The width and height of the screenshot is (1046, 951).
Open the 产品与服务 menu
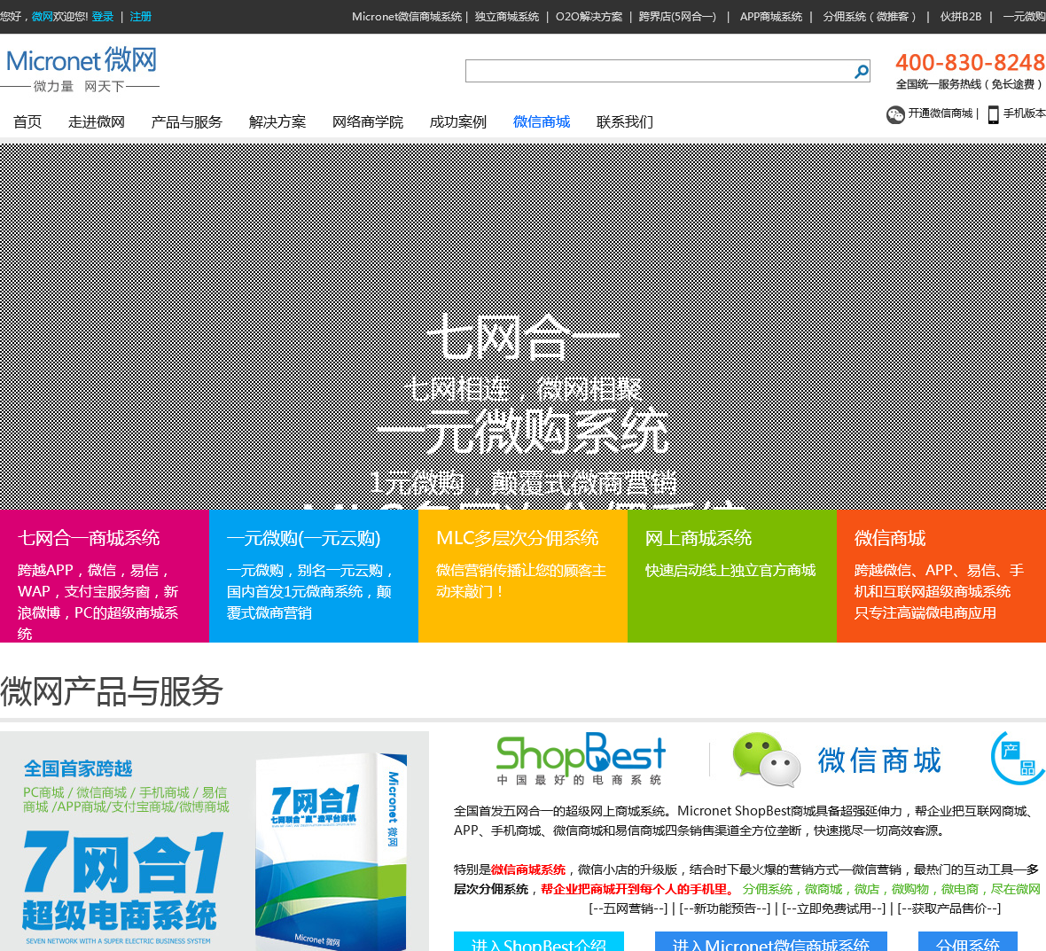pos(186,121)
